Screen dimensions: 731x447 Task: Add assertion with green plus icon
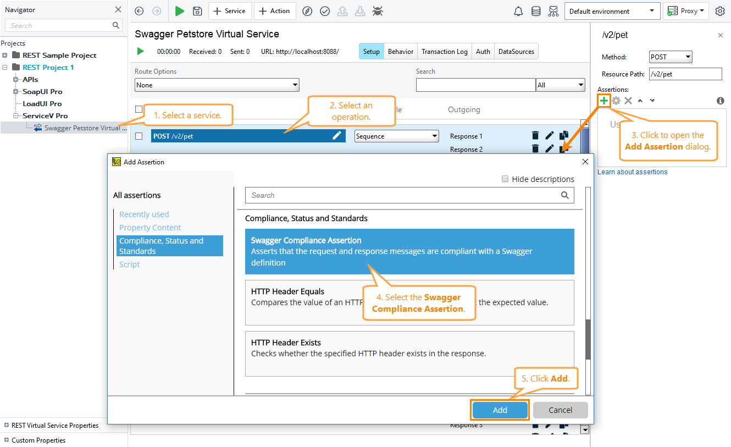604,101
